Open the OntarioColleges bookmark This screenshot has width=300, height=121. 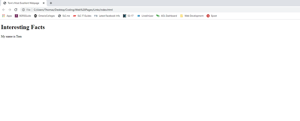point(44,16)
